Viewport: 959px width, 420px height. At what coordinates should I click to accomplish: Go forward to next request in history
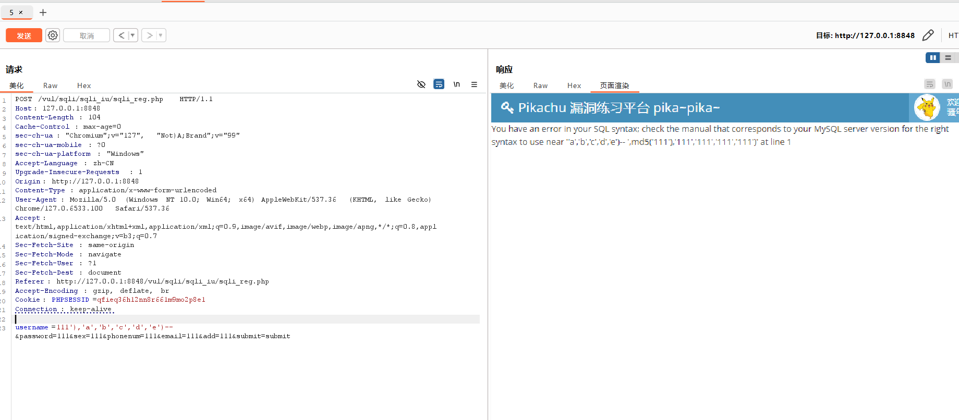pyautogui.click(x=150, y=35)
